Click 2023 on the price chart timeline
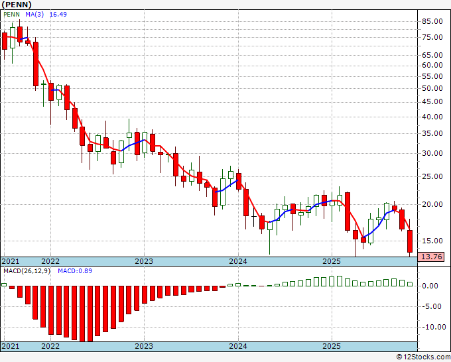The image size is (451, 362). click(144, 261)
